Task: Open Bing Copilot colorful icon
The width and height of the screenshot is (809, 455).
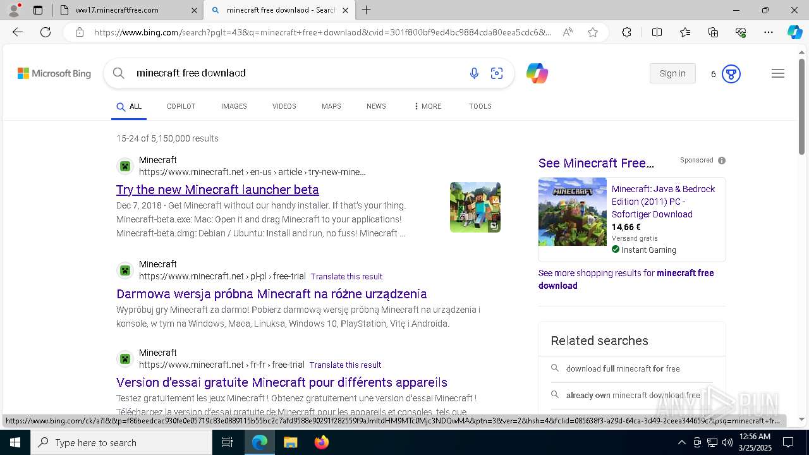Action: click(x=537, y=73)
